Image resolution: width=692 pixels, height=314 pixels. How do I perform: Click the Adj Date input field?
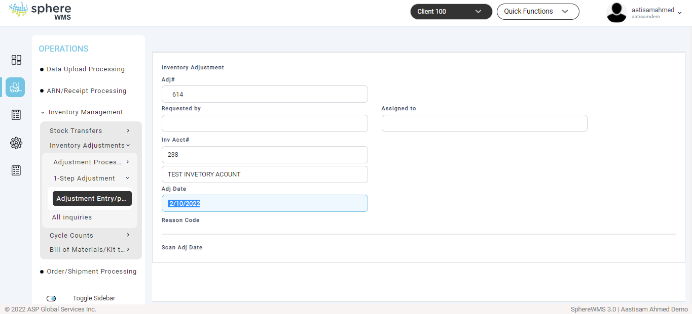pos(265,203)
